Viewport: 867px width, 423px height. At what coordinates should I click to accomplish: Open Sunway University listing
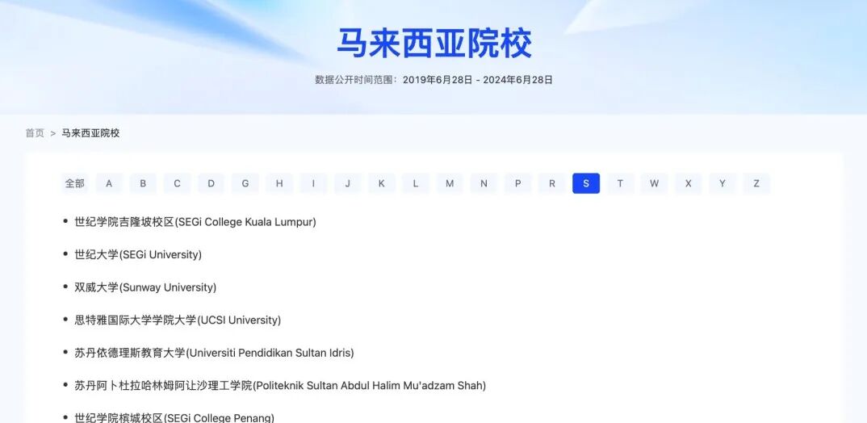(145, 287)
